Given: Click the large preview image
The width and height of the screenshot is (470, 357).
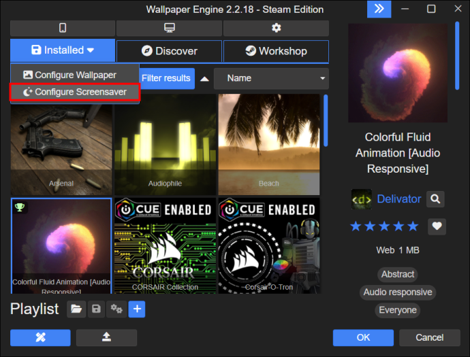Looking at the screenshot, I should click(x=398, y=73).
